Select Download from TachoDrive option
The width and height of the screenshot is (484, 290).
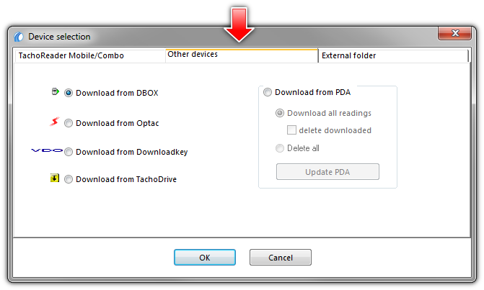point(69,179)
